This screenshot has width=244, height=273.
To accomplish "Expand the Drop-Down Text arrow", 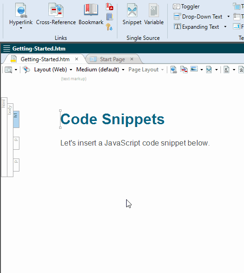I will coord(228,17).
